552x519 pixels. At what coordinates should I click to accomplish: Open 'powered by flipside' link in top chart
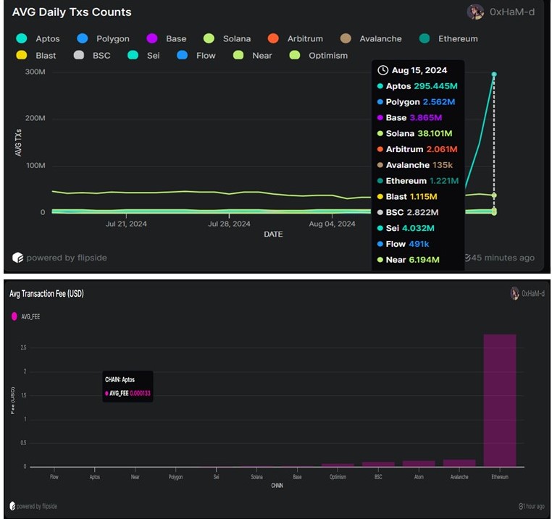point(67,258)
